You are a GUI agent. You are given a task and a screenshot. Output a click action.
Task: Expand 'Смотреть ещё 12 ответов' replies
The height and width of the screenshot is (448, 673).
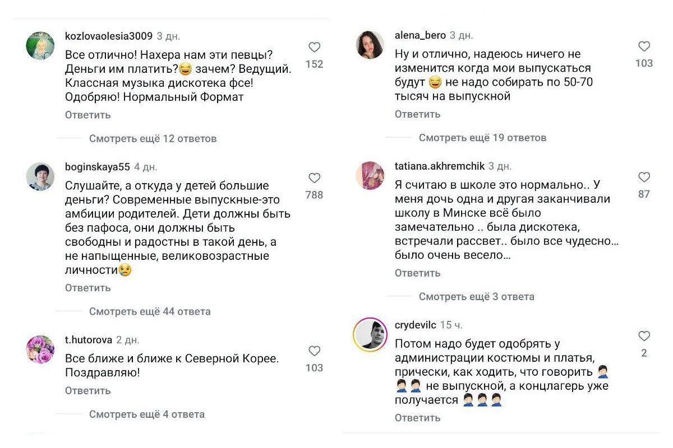point(153,138)
